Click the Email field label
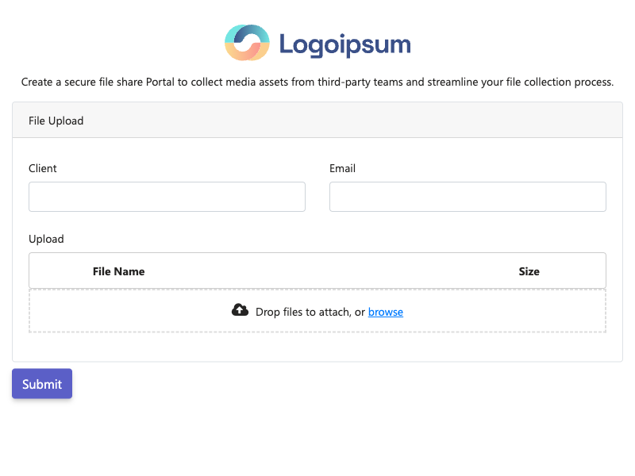 341,168
